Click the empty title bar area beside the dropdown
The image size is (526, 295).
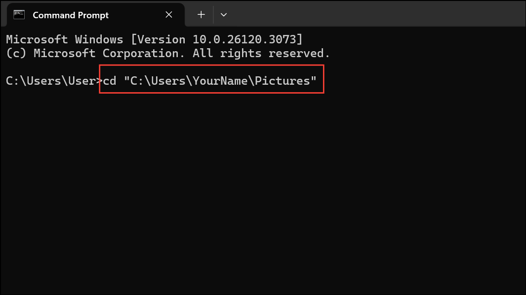click(376, 13)
